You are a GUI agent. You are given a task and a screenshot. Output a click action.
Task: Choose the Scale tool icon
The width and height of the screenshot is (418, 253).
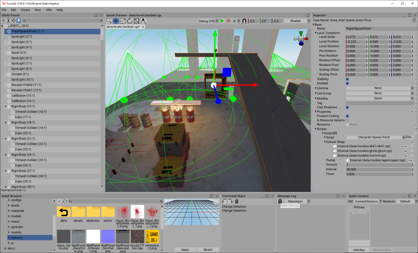(x=122, y=21)
